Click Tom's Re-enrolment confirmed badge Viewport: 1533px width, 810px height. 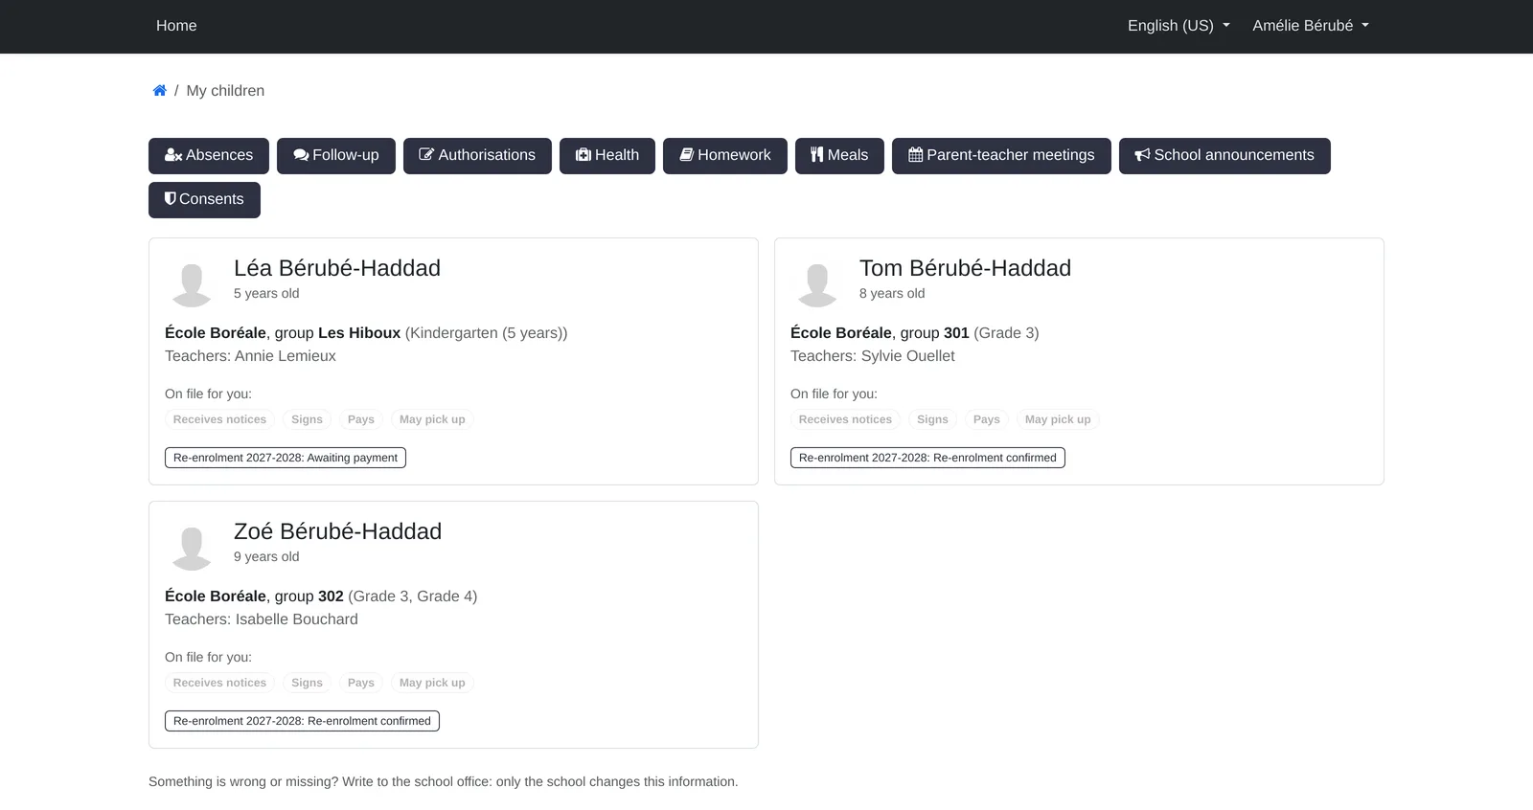(927, 458)
